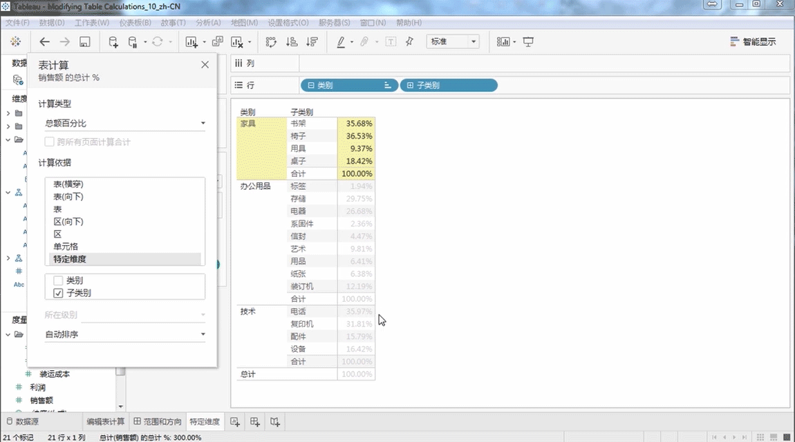795x442 pixels.
Task: Check the 类别 checkbox
Action: (58, 281)
